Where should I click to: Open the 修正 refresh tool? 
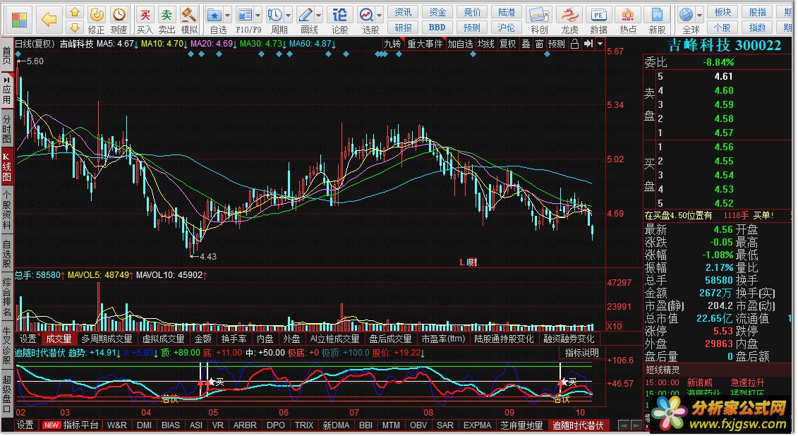pyautogui.click(x=96, y=20)
